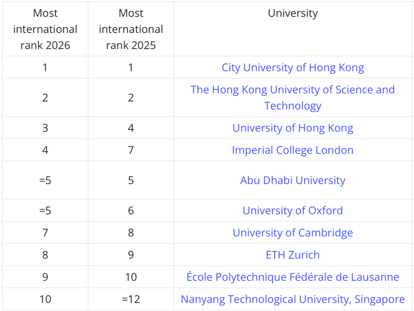Follow the Abu Dhabi University link
This screenshot has height=311, width=414.
pyautogui.click(x=292, y=180)
